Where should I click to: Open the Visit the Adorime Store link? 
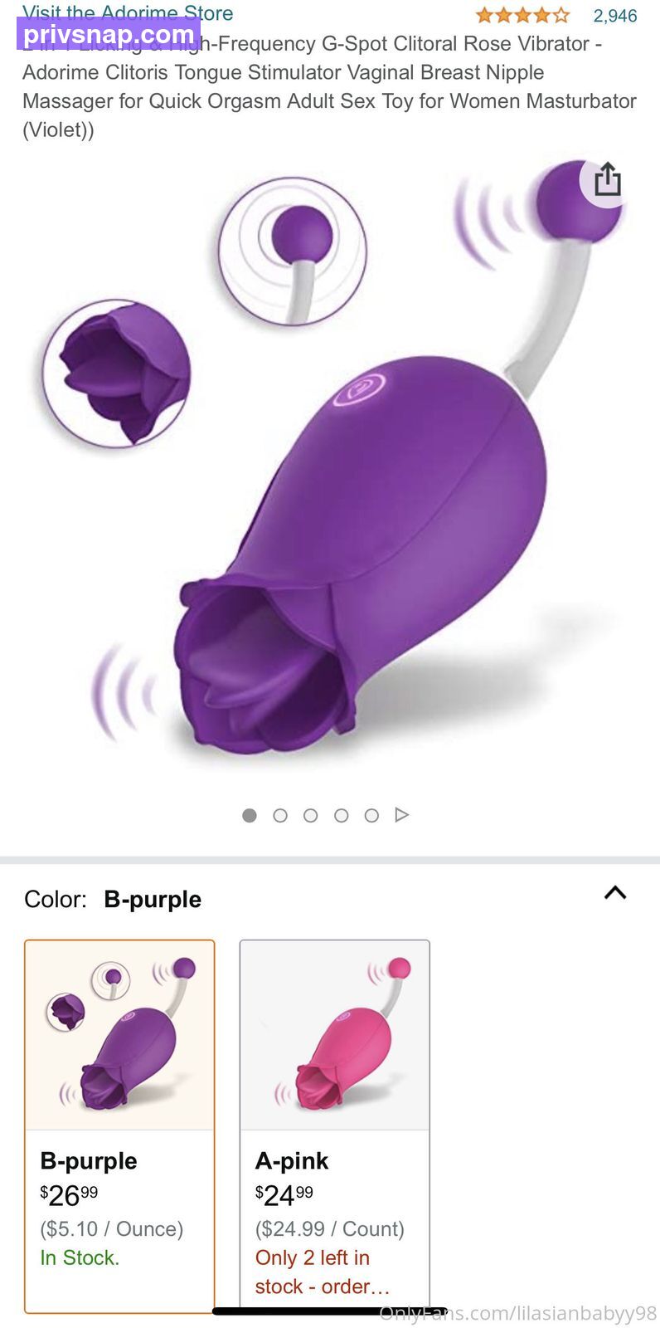tap(127, 12)
